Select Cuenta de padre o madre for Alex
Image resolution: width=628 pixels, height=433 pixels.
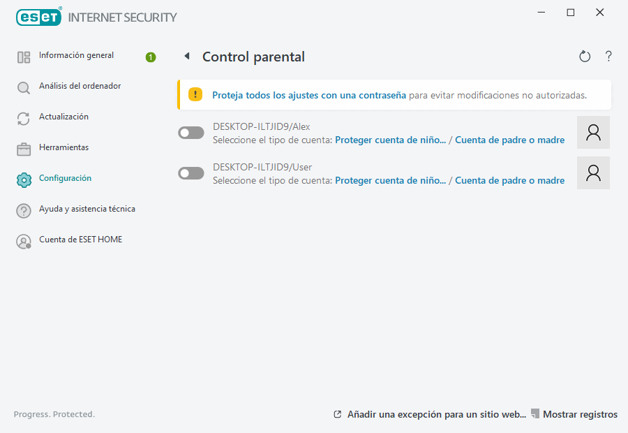pyautogui.click(x=510, y=140)
